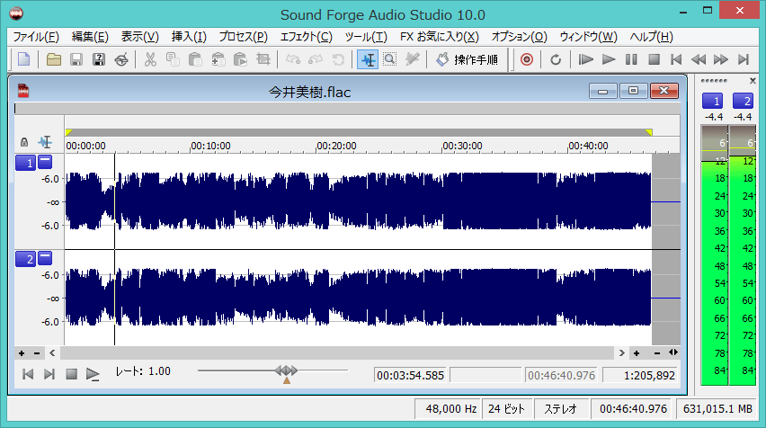Image resolution: width=766 pixels, height=428 pixels.
Task: Open the ファイル(F) menu
Action: click(x=36, y=37)
